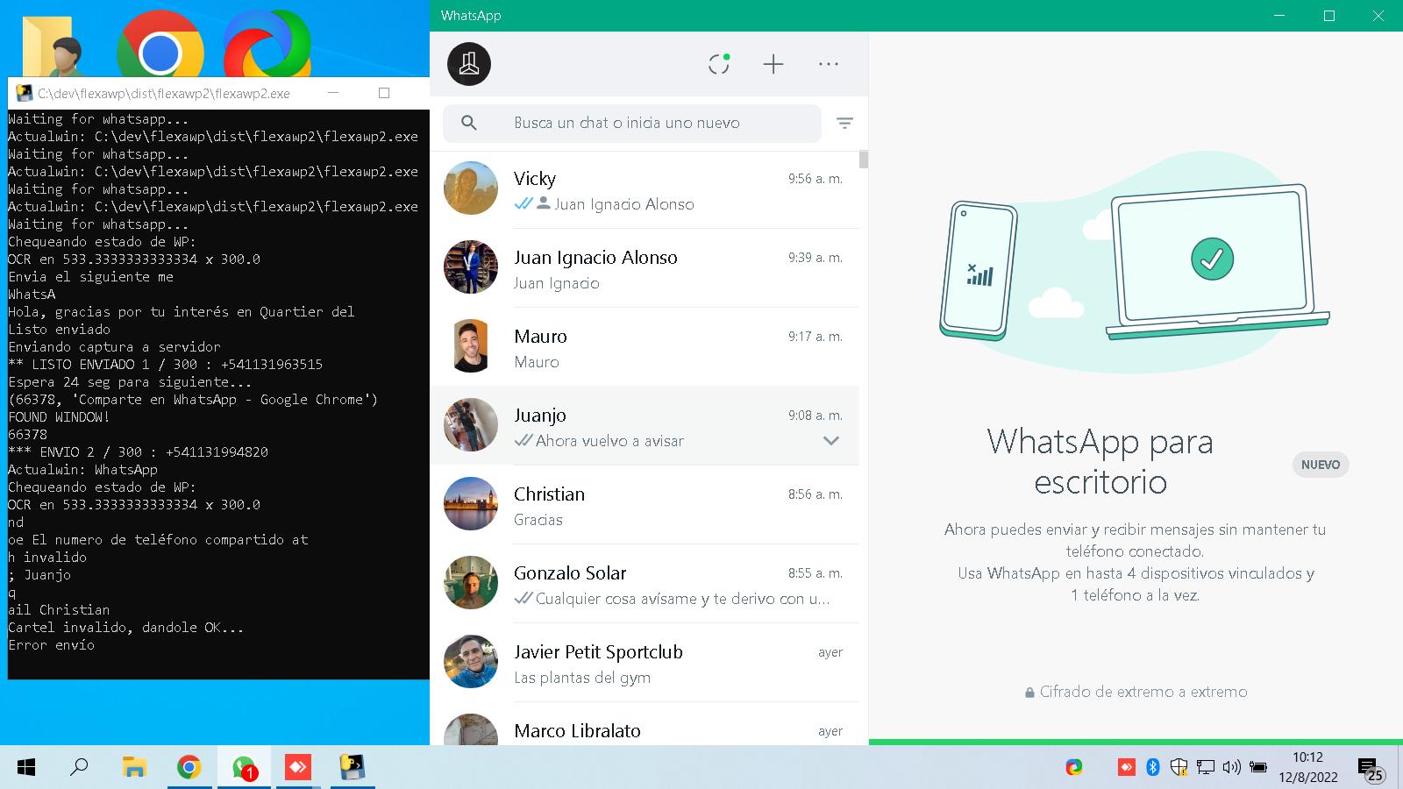This screenshot has width=1403, height=789.
Task: Open Gonzalo Solar conversation
Action: coord(645,583)
